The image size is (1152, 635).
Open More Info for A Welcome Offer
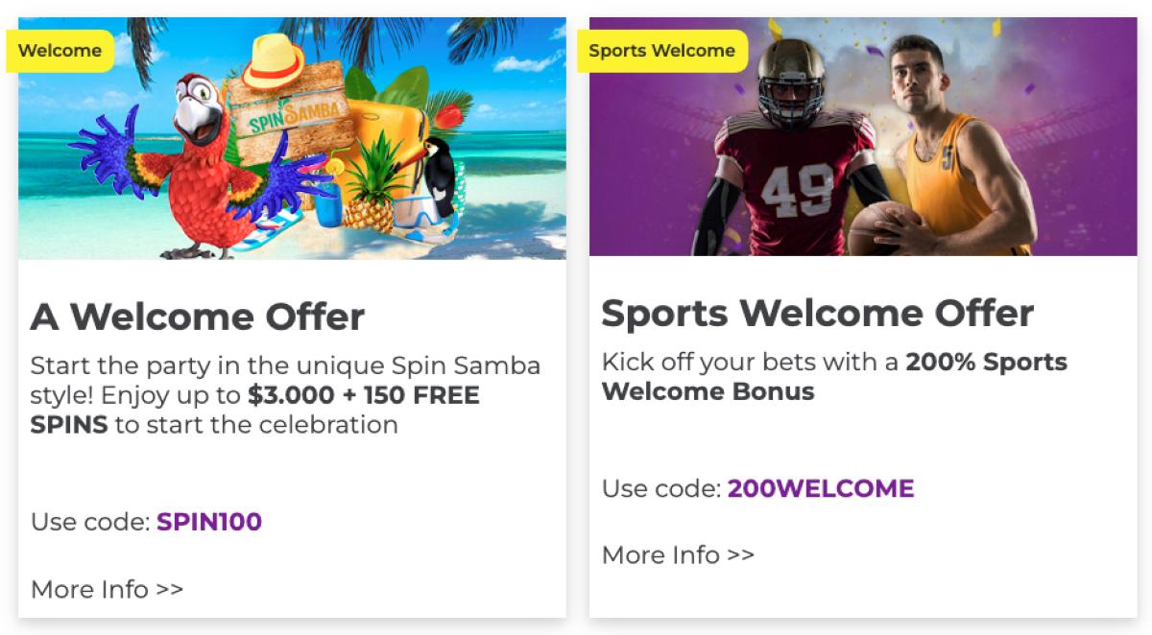pos(107,589)
